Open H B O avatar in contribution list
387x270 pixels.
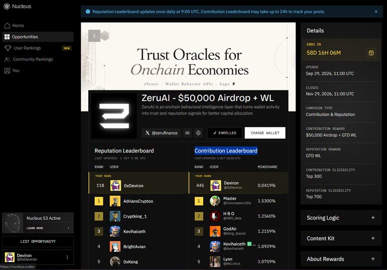[x=215, y=216]
